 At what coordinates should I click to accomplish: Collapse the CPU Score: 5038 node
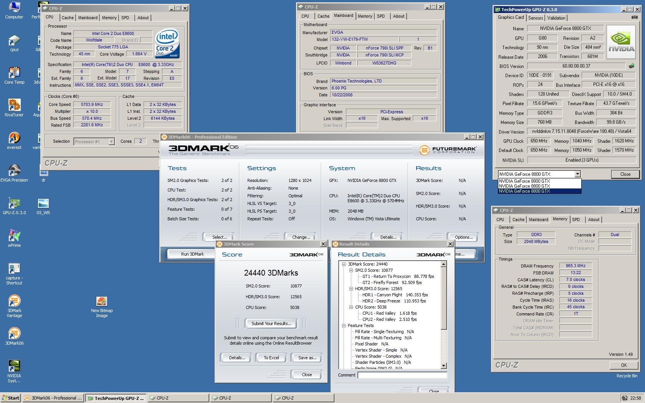point(351,307)
